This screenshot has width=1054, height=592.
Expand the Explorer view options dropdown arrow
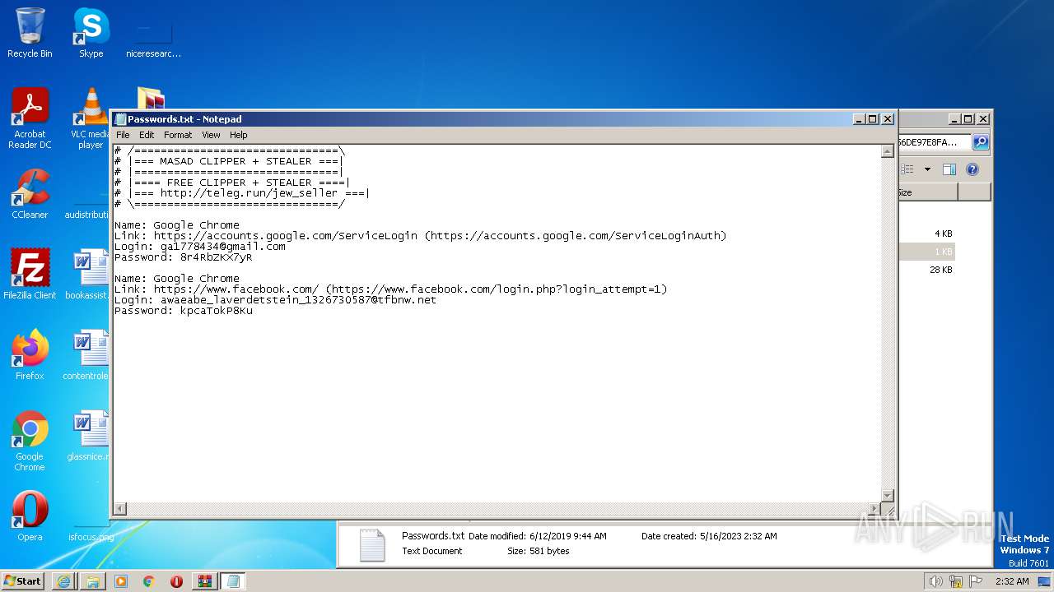click(927, 169)
